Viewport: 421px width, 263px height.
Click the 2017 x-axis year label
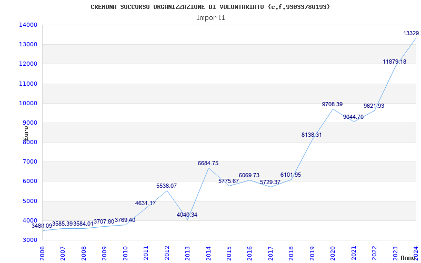click(x=270, y=254)
